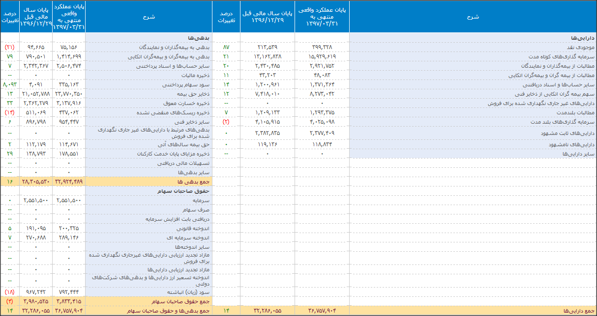Screen dimensions: 597x316
Task: Select the ذخایر حق بیمه row label
Action: [x=197, y=94]
